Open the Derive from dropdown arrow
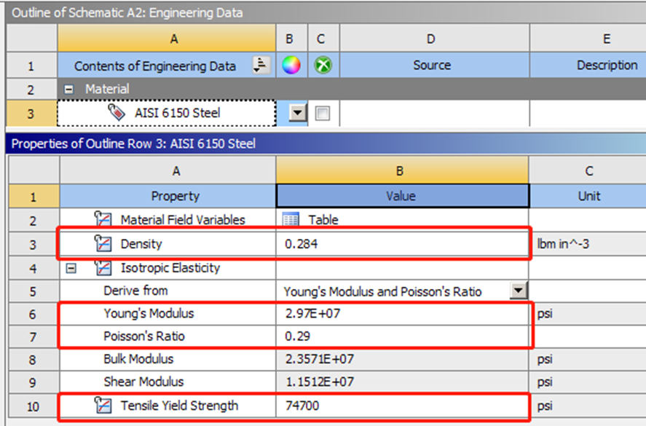 pyautogui.click(x=519, y=291)
